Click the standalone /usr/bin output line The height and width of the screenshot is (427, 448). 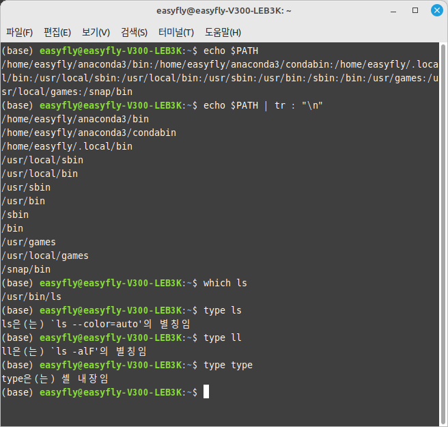[x=23, y=202]
